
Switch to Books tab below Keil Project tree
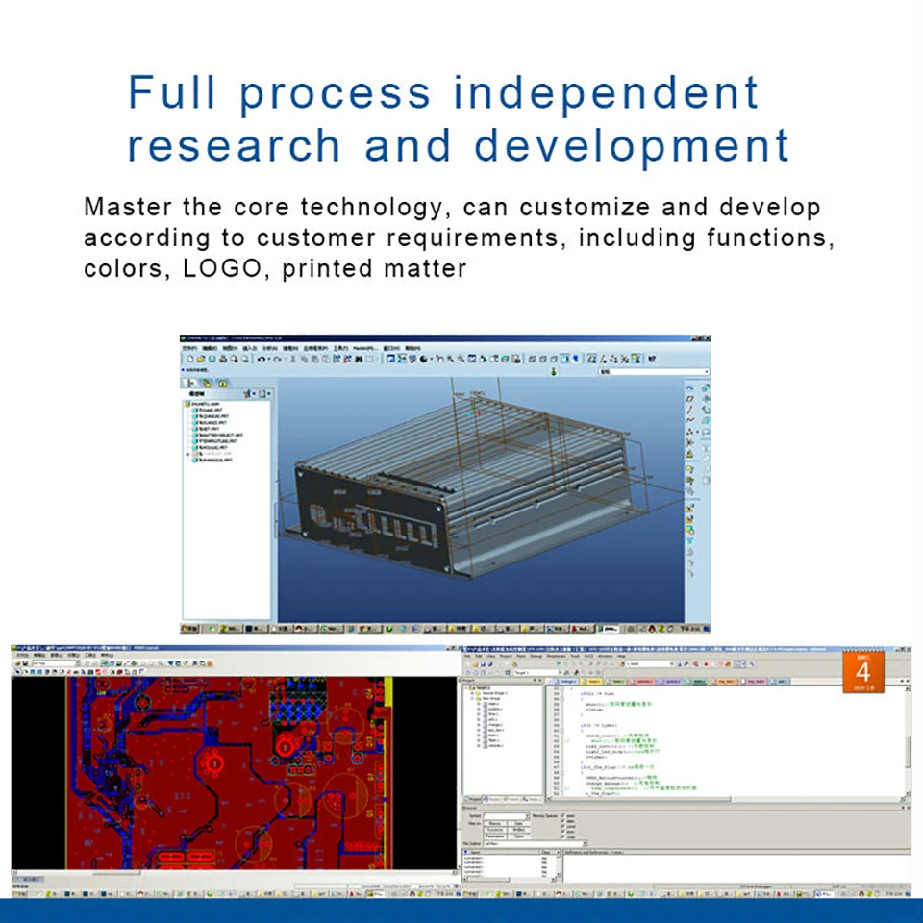point(491,799)
